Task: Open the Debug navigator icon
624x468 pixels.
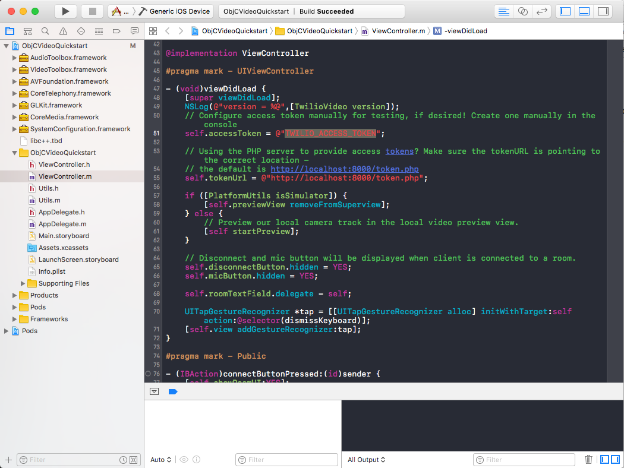Action: (x=99, y=31)
